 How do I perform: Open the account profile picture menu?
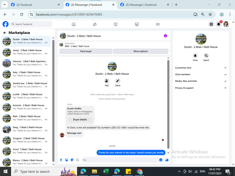(x=226, y=24)
